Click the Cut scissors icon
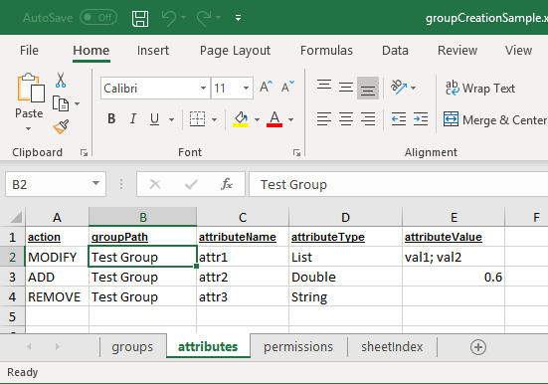This screenshot has height=384, width=548. [61, 81]
